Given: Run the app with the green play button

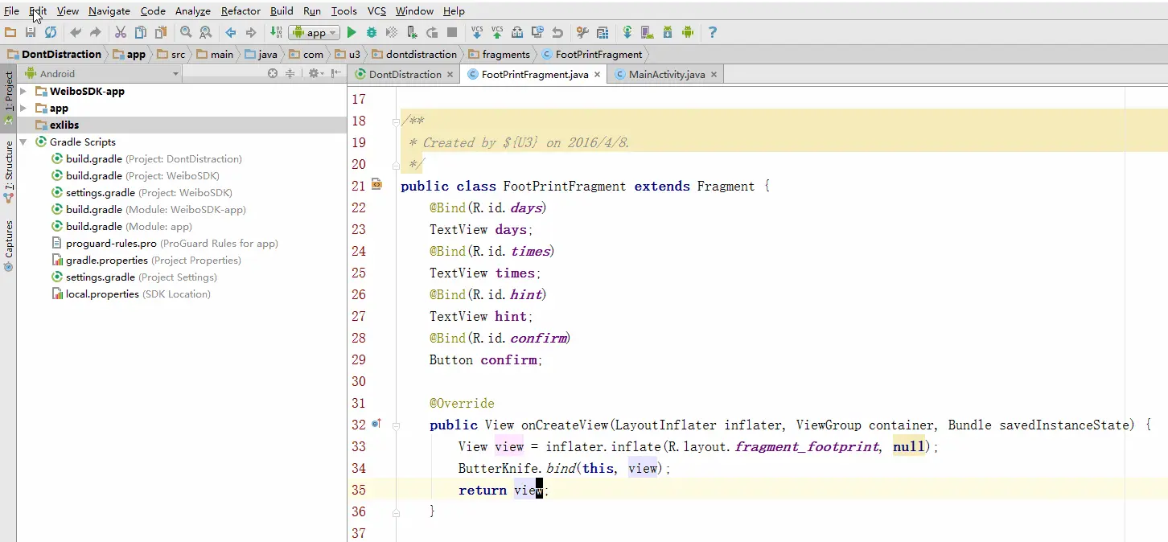Looking at the screenshot, I should coord(352,33).
